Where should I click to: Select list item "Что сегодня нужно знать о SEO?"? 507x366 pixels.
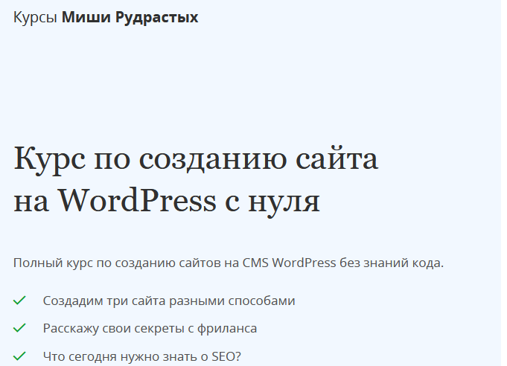click(141, 356)
